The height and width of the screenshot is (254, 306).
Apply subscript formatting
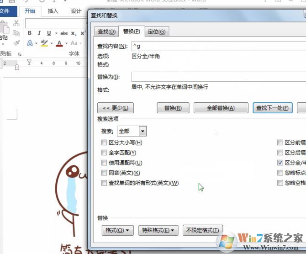click(x=74, y=33)
